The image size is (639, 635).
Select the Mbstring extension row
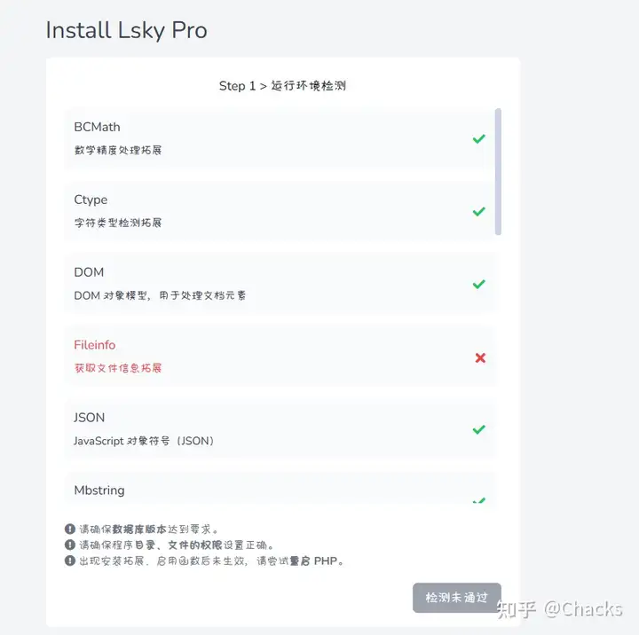pyautogui.click(x=280, y=488)
